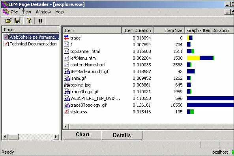Click duration value 0.126161
Screen dimensions: 234x156
pos(142,105)
